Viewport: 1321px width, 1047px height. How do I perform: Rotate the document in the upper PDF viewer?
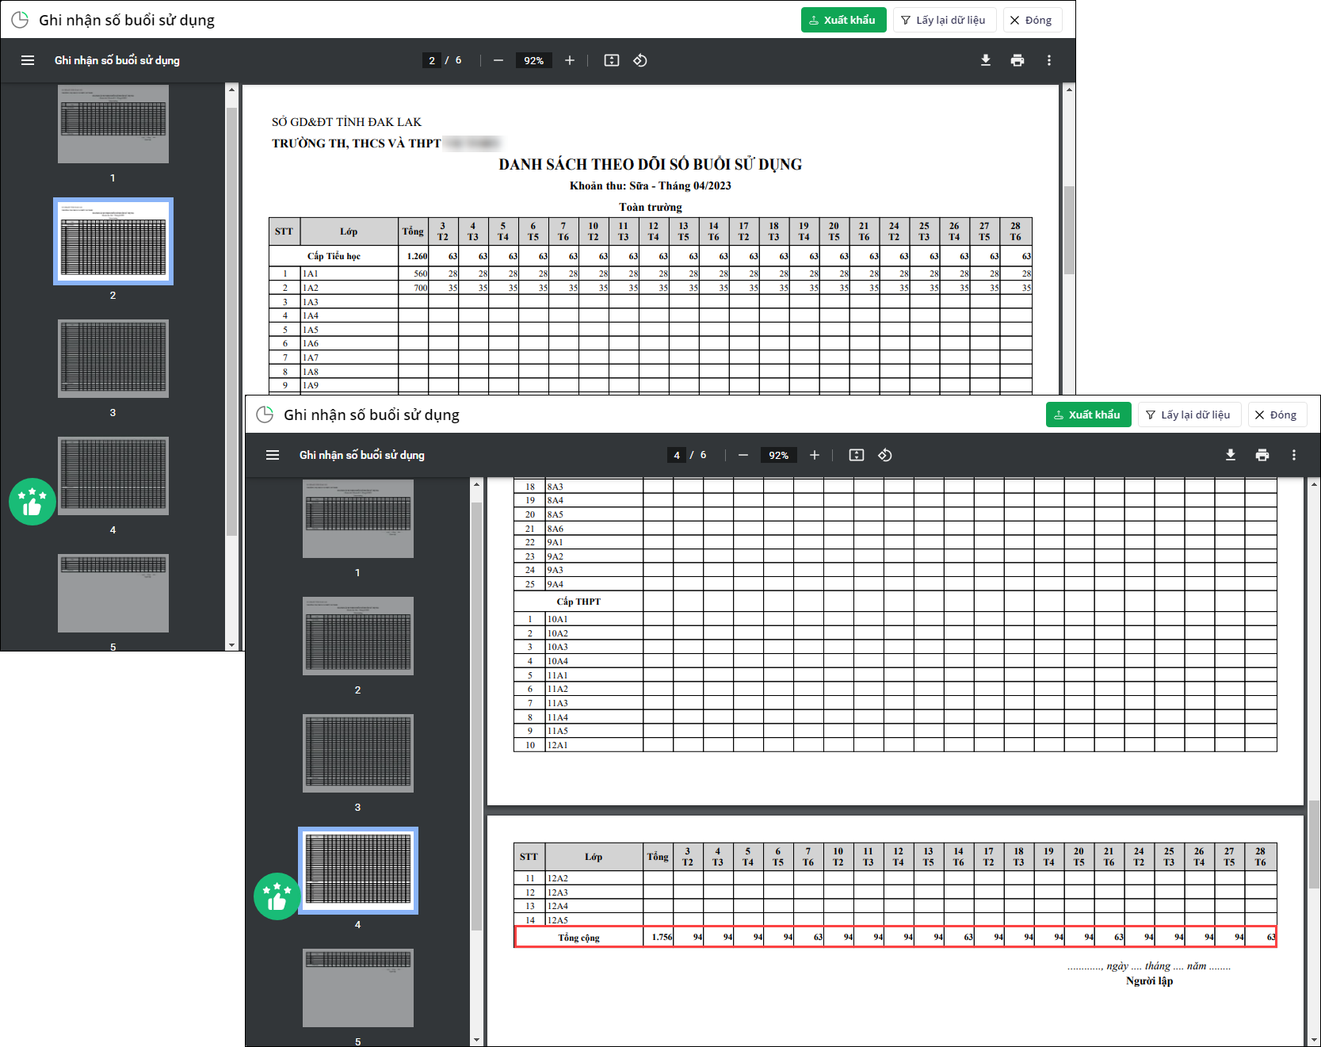tap(640, 60)
